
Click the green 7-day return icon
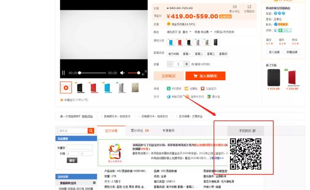169,88
